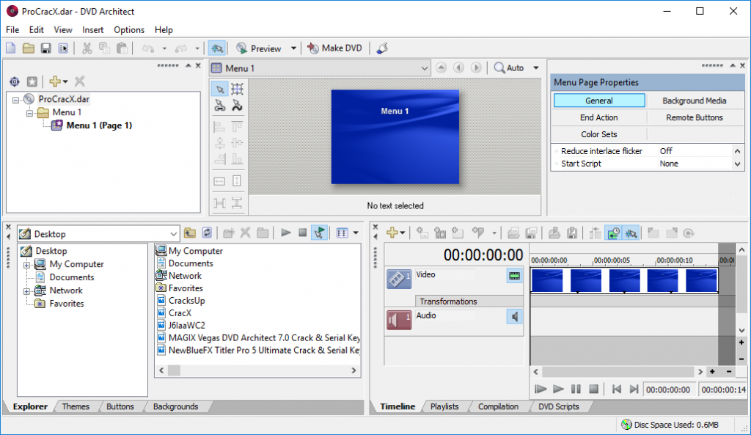This screenshot has width=751, height=435.
Task: Start preview with explorer play icon
Action: [285, 233]
